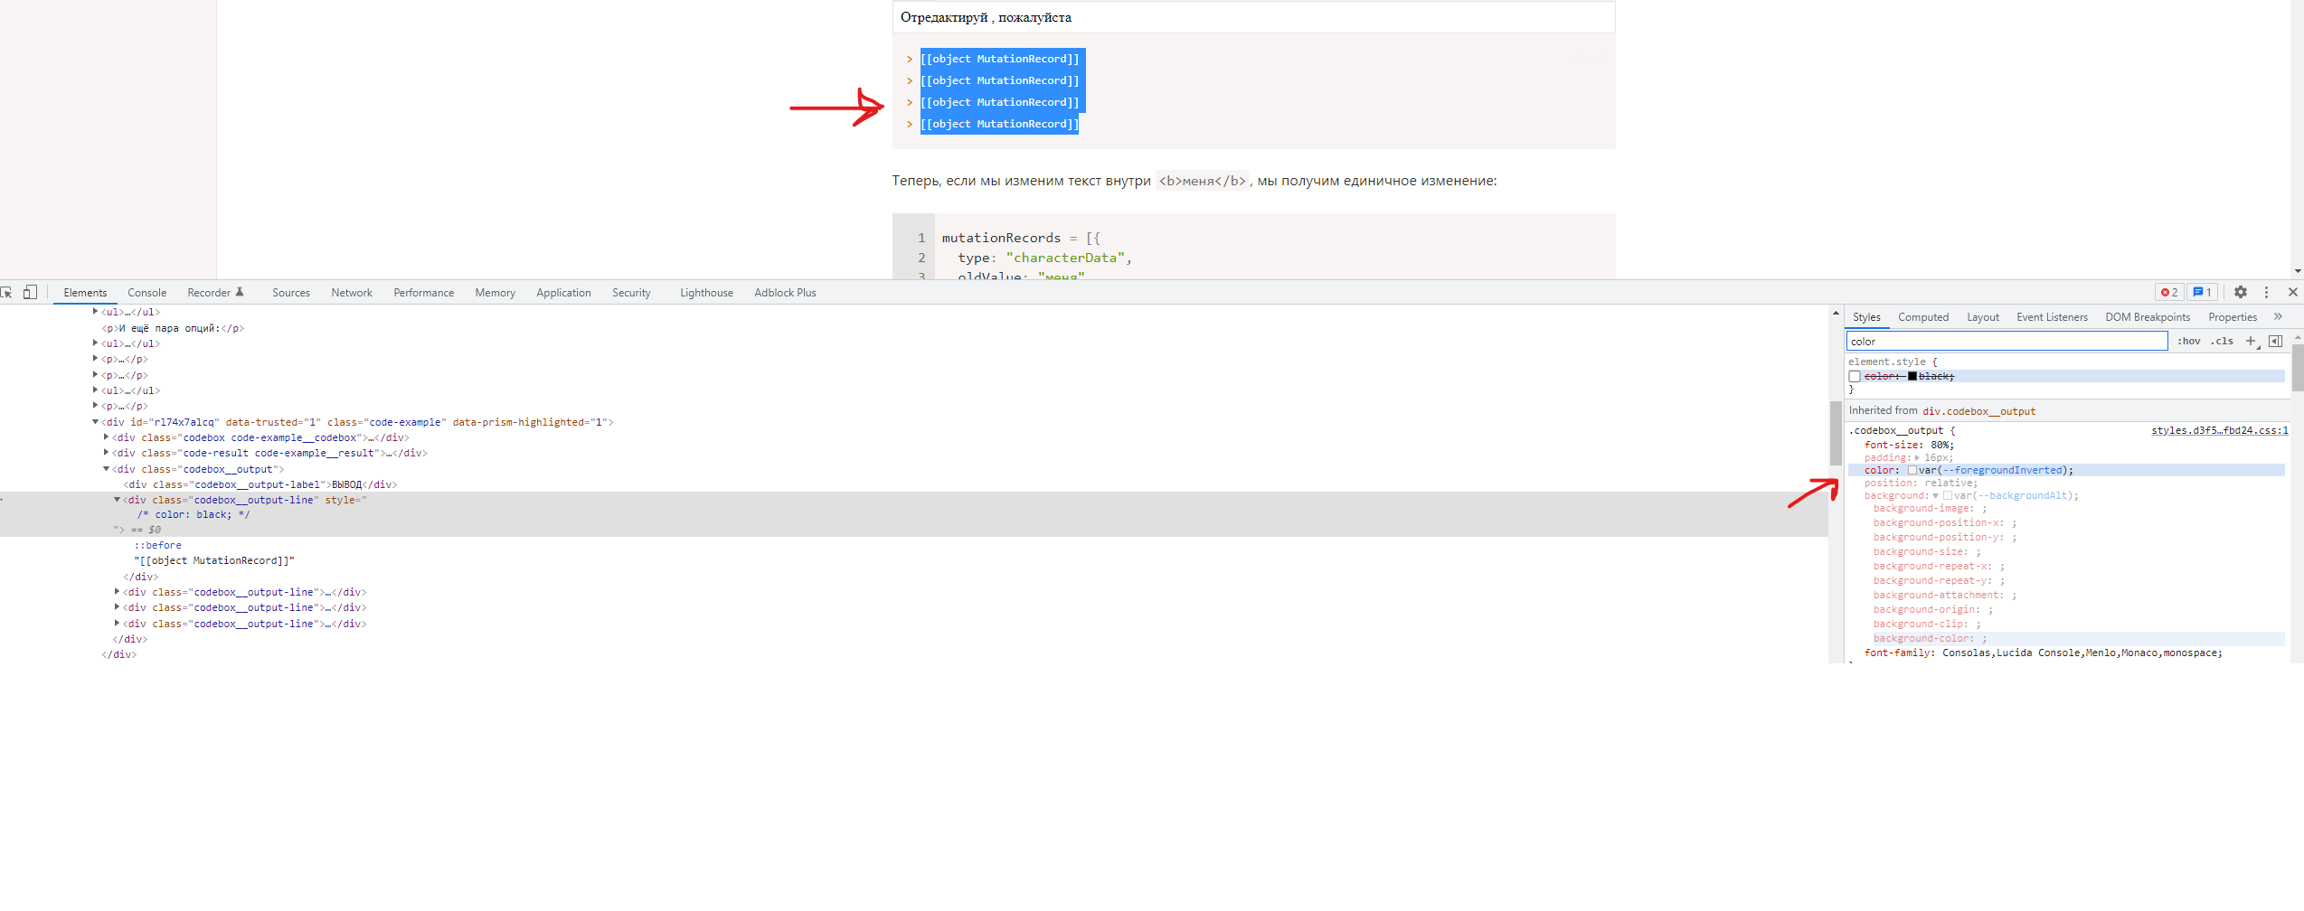2304x911 pixels.
Task: Open the Sources tab
Action: (x=290, y=292)
